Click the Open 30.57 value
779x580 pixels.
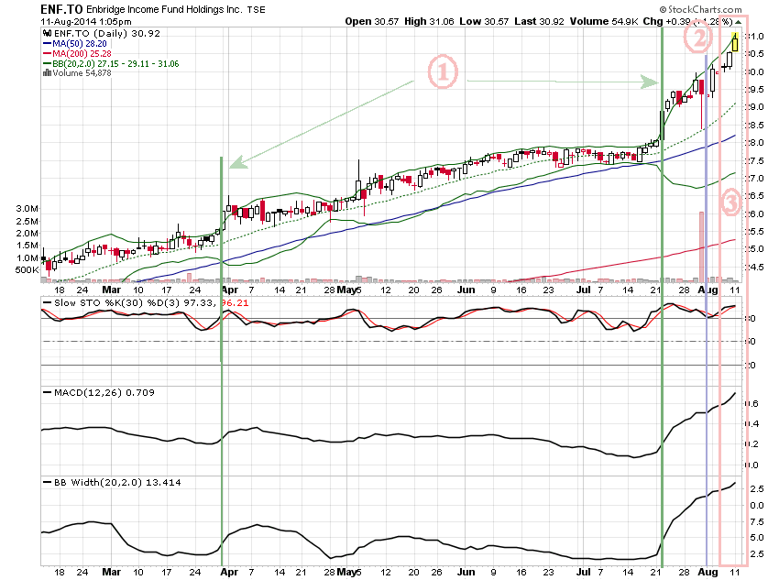pyautogui.click(x=371, y=21)
